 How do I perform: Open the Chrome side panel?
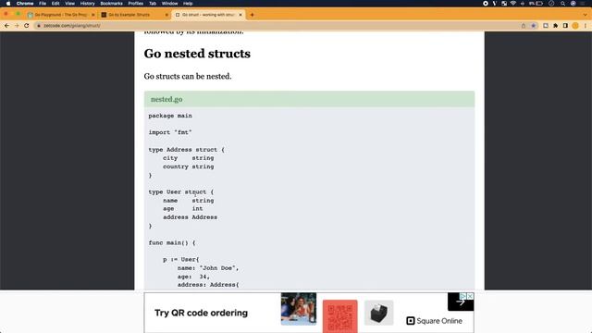pyautogui.click(x=565, y=26)
